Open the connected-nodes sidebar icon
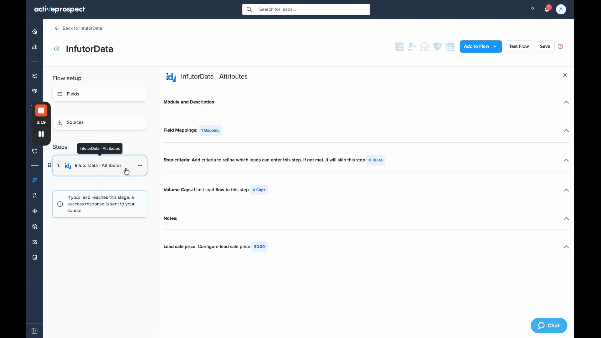This screenshot has width=601, height=338. tap(35, 76)
